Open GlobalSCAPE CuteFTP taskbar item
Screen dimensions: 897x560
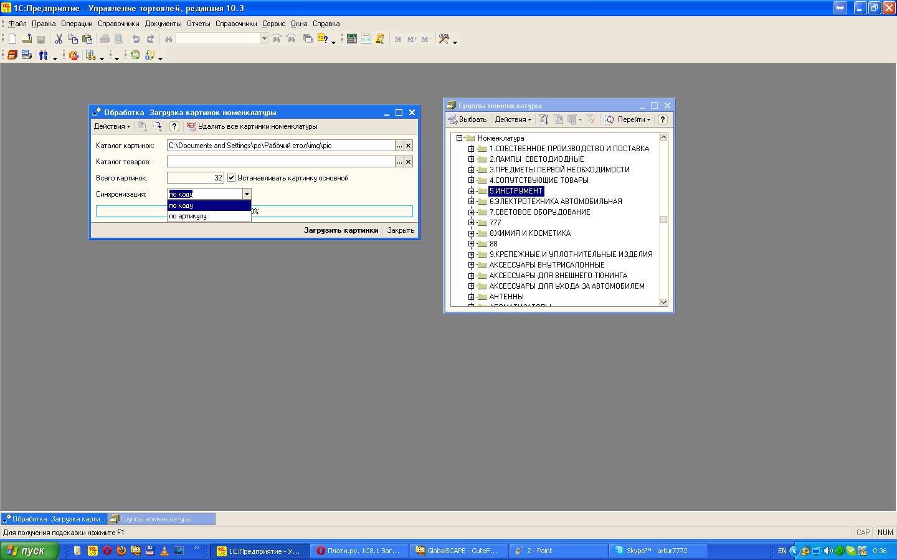(458, 551)
